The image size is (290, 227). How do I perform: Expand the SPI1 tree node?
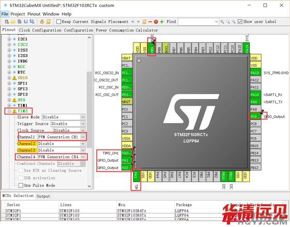pyautogui.click(x=9, y=84)
